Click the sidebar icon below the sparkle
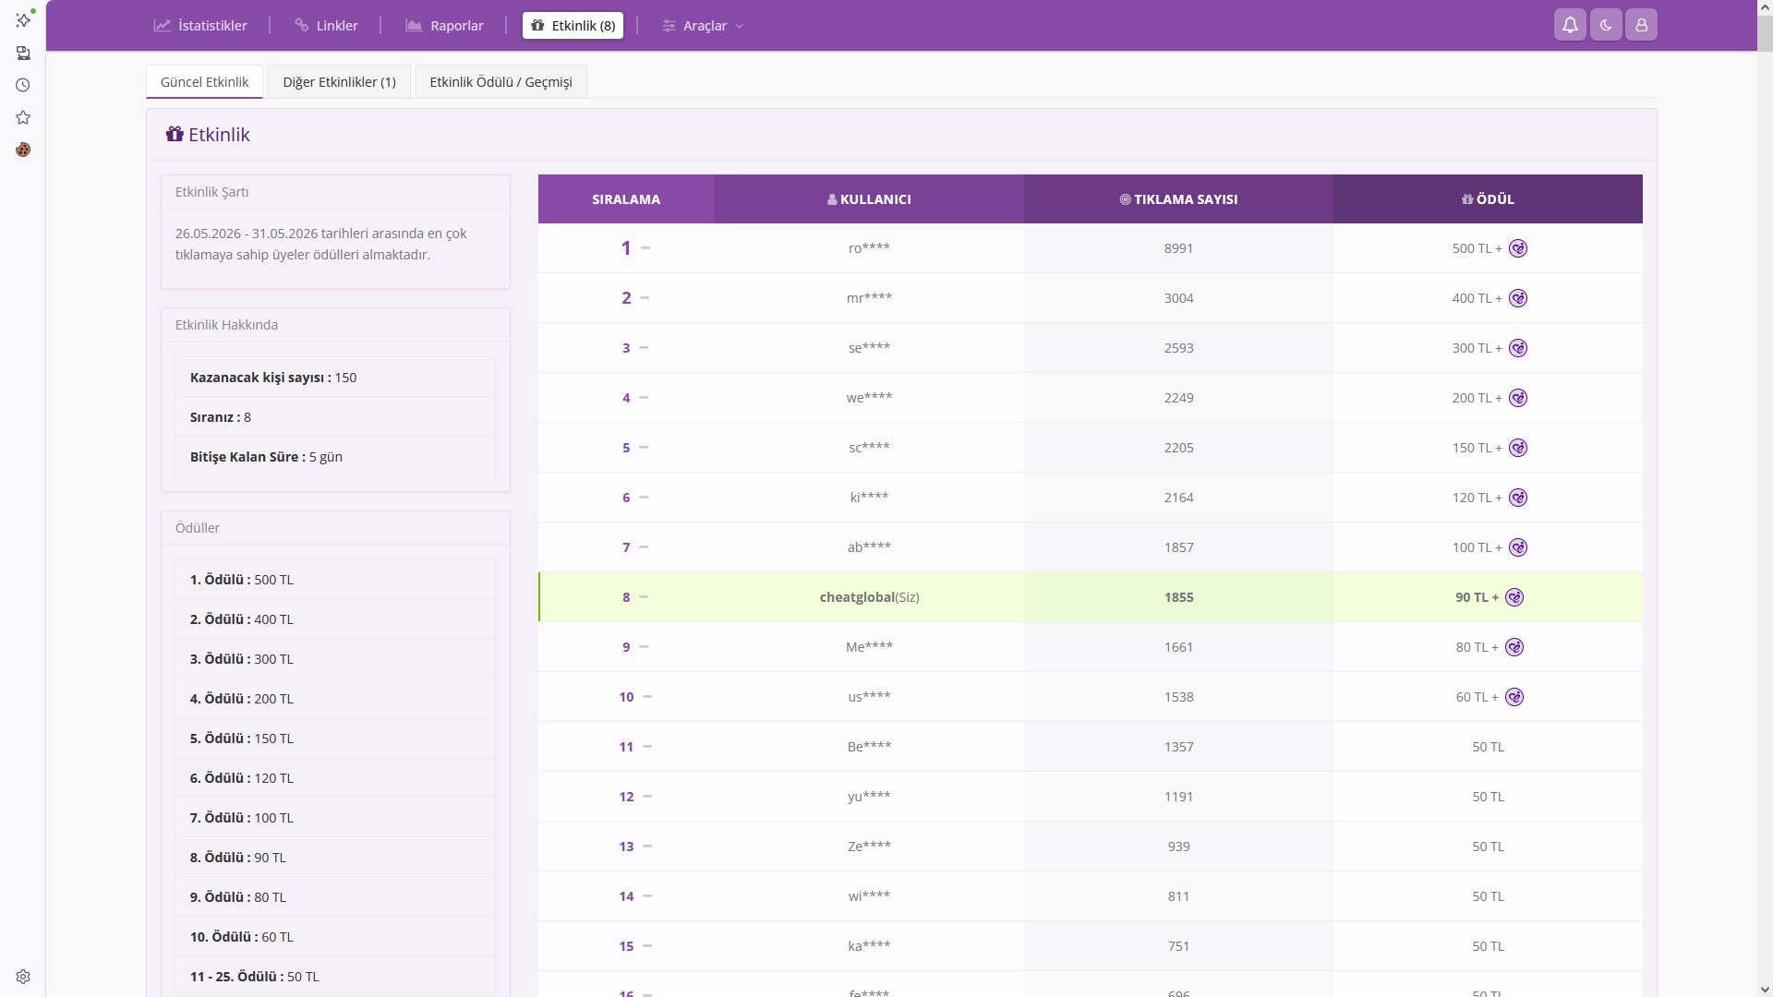Image resolution: width=1773 pixels, height=997 pixels. tap(23, 53)
